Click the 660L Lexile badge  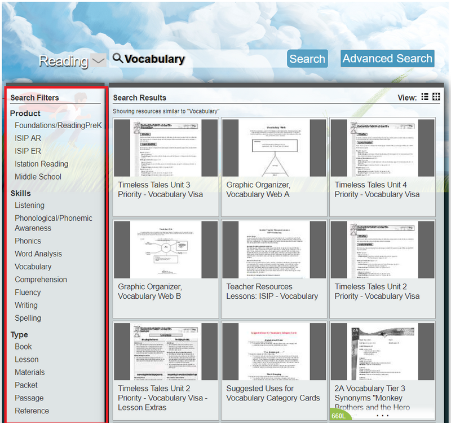pos(339,416)
